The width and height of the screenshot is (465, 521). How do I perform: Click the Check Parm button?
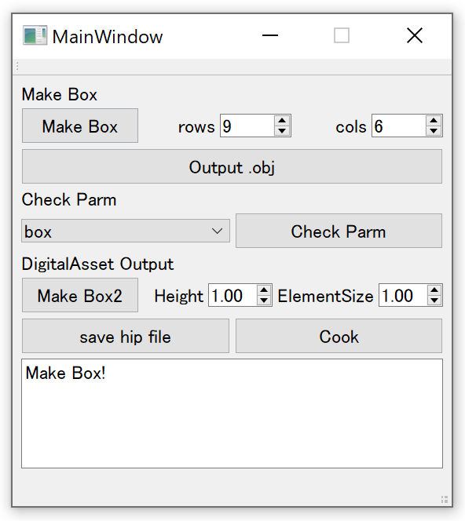pyautogui.click(x=339, y=231)
